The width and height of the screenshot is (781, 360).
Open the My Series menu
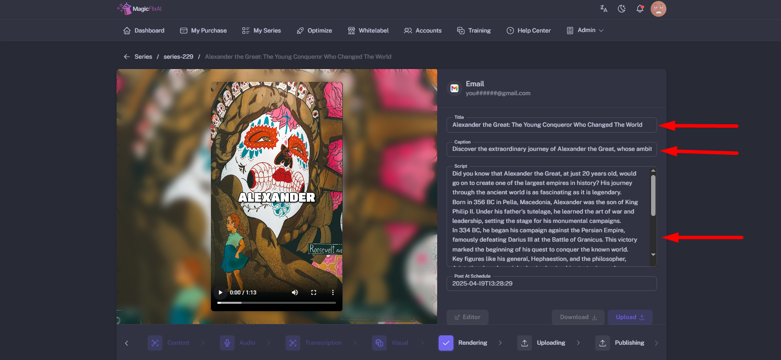coord(261,31)
